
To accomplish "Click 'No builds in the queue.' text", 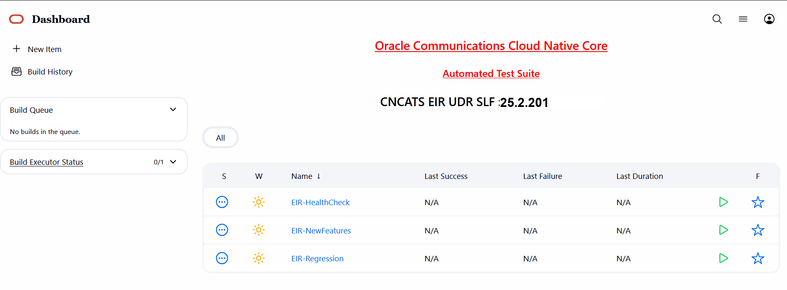I will click(45, 131).
